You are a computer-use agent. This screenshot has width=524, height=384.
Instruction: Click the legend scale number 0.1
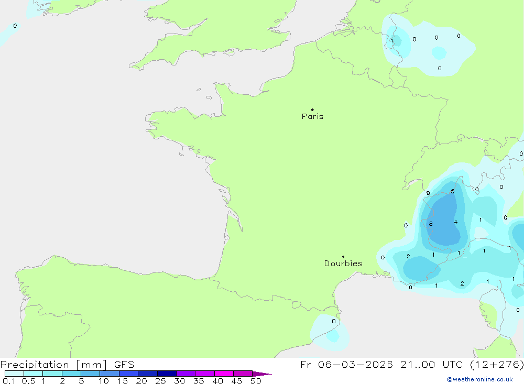click(x=9, y=381)
